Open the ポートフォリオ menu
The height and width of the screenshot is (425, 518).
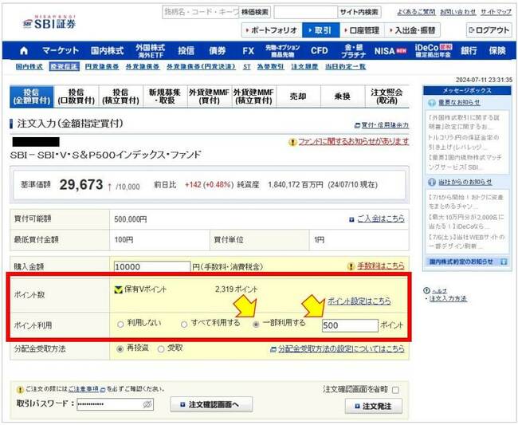pos(272,30)
